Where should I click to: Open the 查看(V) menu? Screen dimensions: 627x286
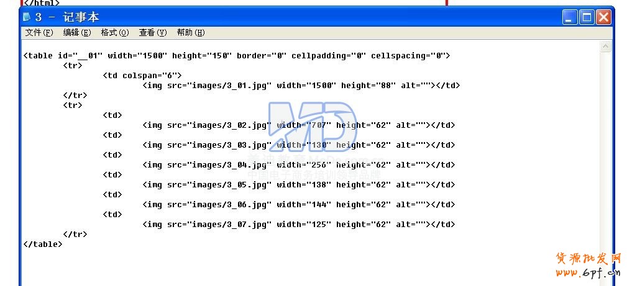pos(153,33)
